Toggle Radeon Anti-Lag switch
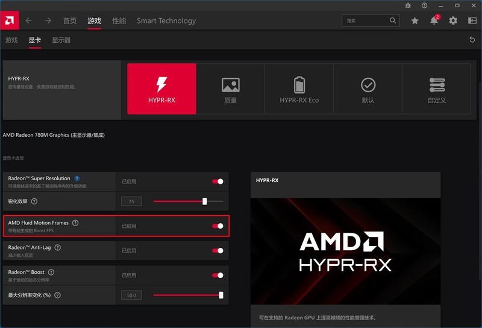The image size is (482, 328). (x=218, y=251)
